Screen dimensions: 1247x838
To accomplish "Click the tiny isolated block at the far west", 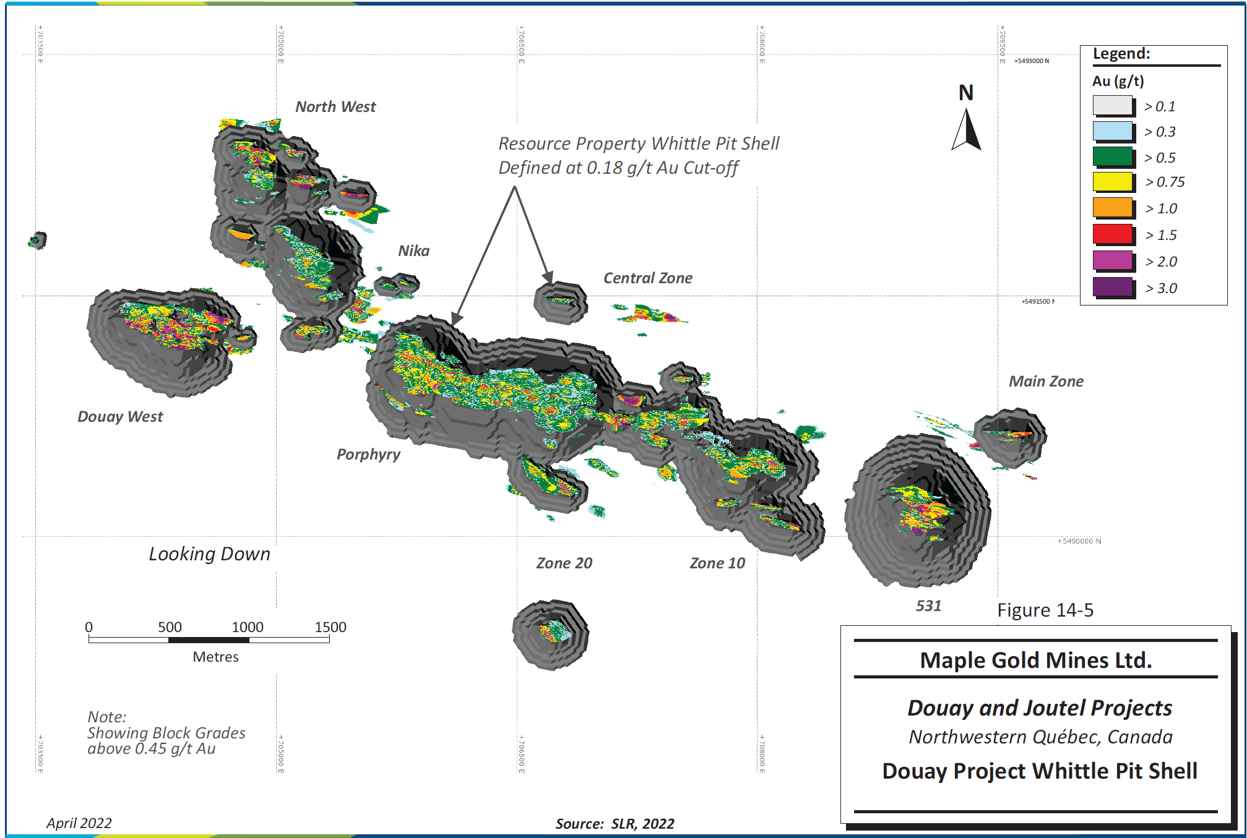I will click(x=38, y=240).
